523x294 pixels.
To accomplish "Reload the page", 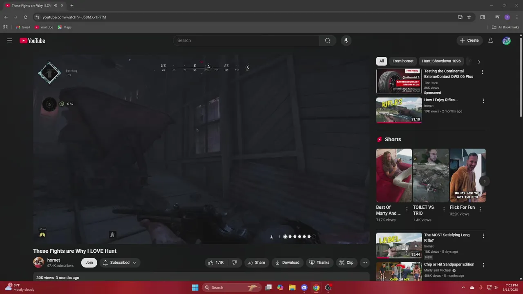I will [x=25, y=17].
